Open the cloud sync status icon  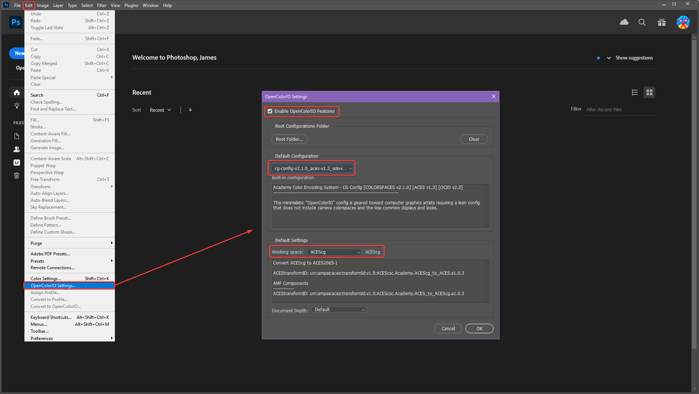624,22
